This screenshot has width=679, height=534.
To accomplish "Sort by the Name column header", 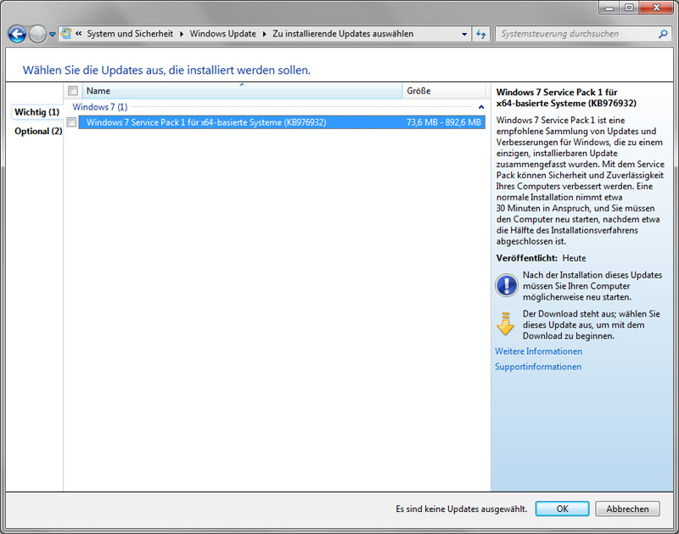I will 242,91.
